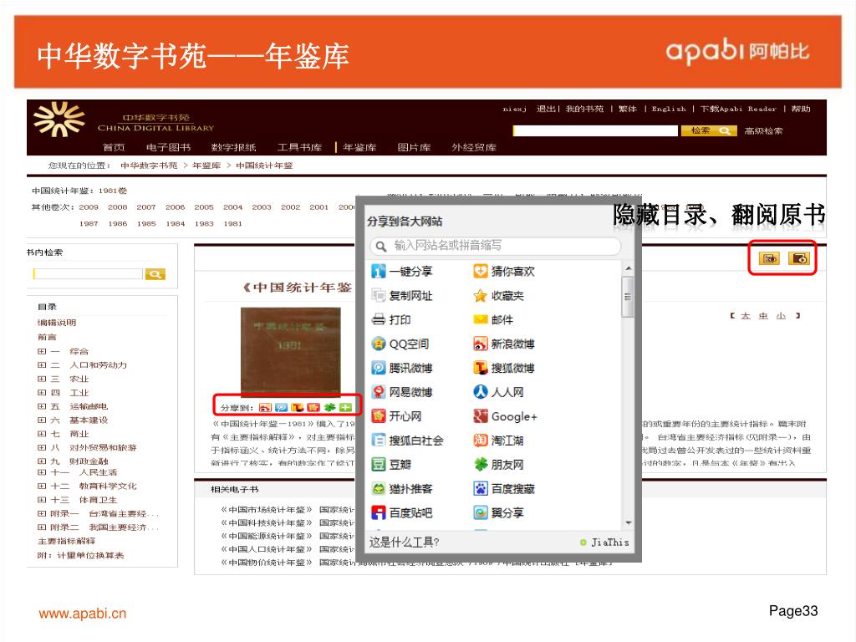Open 首页 in main navigation

point(114,147)
